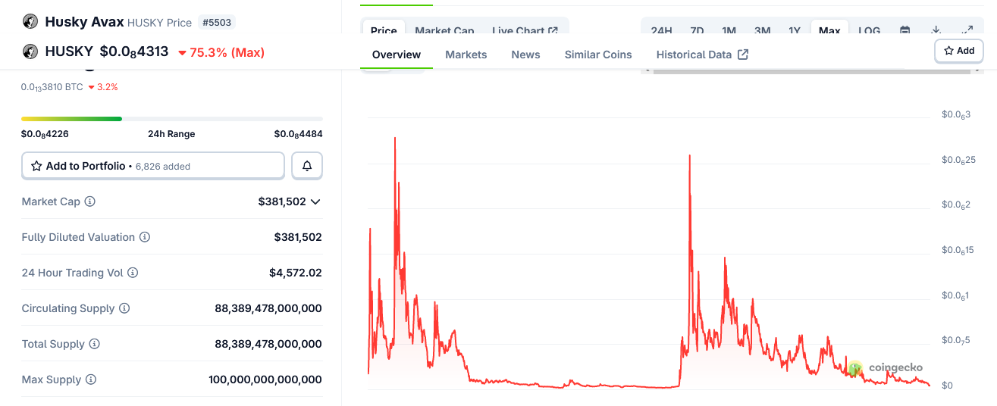
Task: Click the $0.0₇5 axis label
Action: (956, 340)
